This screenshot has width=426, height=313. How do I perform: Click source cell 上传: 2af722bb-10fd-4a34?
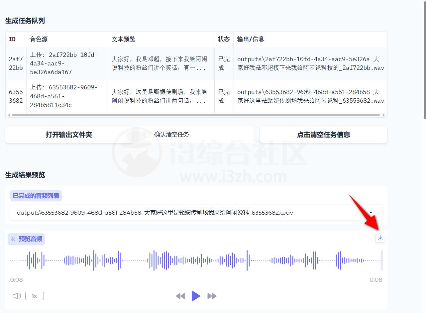[x=67, y=63]
